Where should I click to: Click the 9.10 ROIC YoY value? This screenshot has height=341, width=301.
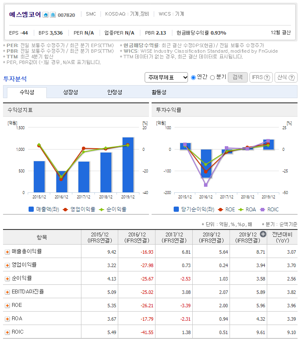tap(291, 332)
